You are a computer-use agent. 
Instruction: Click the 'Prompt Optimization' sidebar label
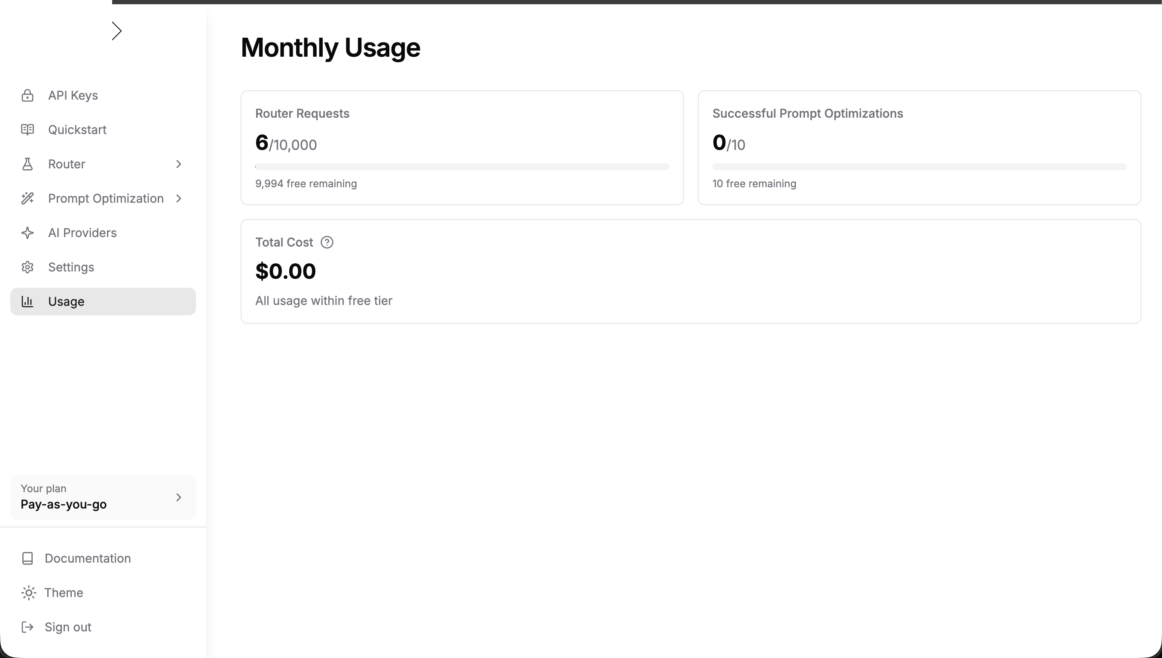click(106, 198)
